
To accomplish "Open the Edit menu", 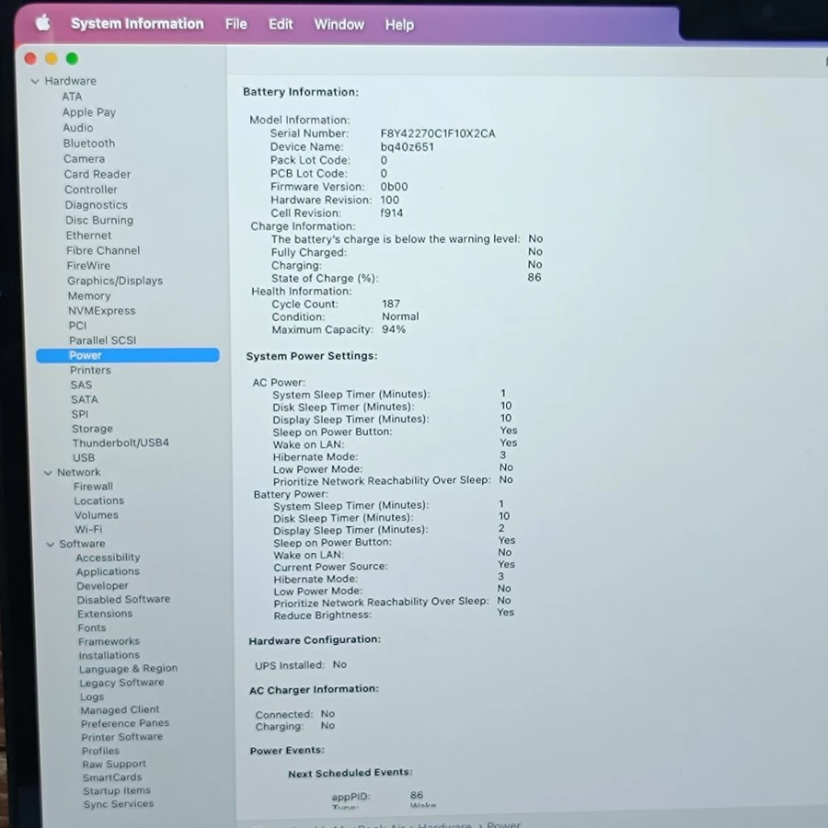I will coord(281,25).
